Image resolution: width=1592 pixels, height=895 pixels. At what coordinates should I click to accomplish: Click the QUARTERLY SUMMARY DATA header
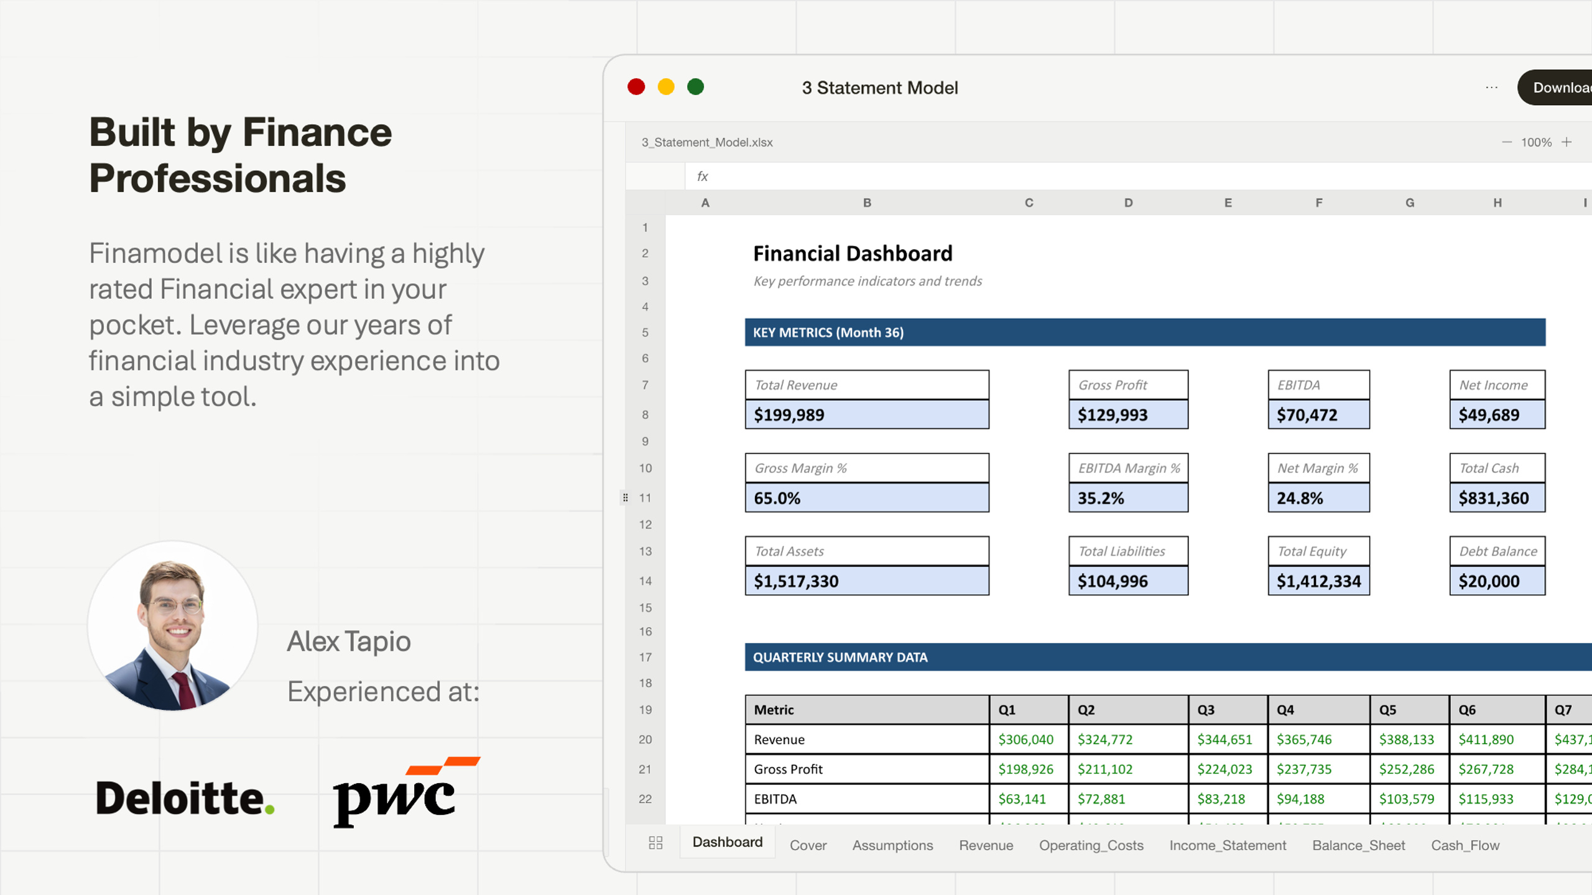tap(1169, 657)
